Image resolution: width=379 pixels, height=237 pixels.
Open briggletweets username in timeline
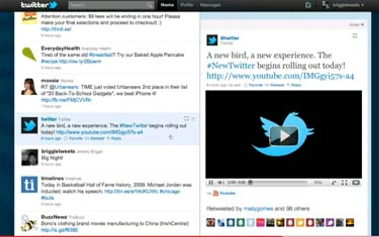coord(58,152)
